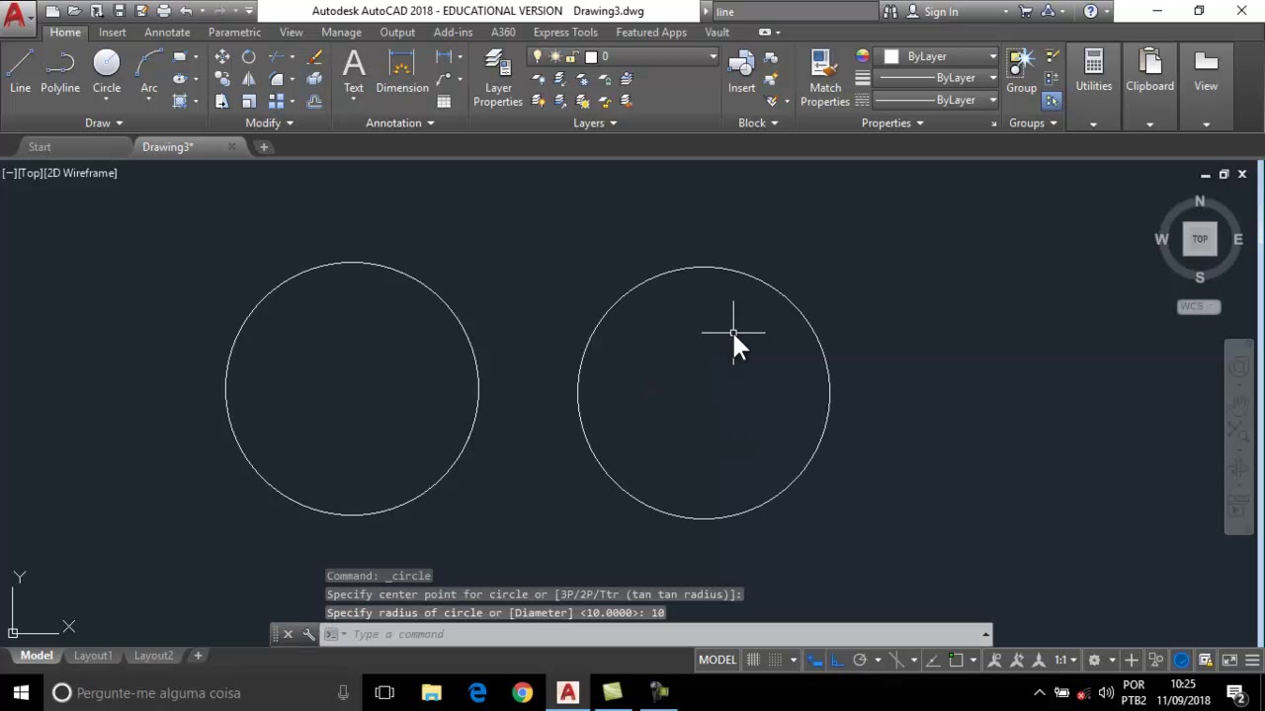Open Layer Properties manager
The image size is (1265, 711).
click(x=498, y=79)
